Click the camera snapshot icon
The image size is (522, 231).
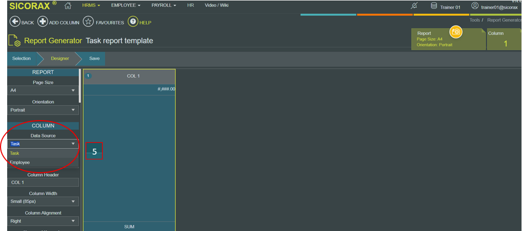[455, 32]
